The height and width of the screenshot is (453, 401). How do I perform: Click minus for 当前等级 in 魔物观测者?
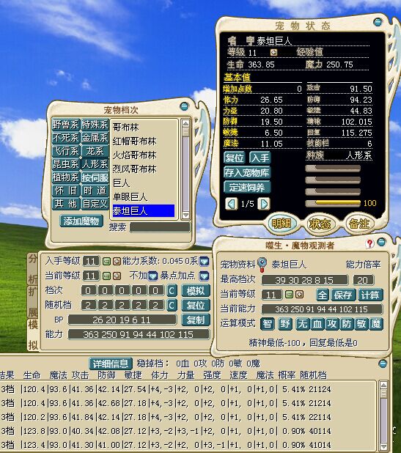289,295
